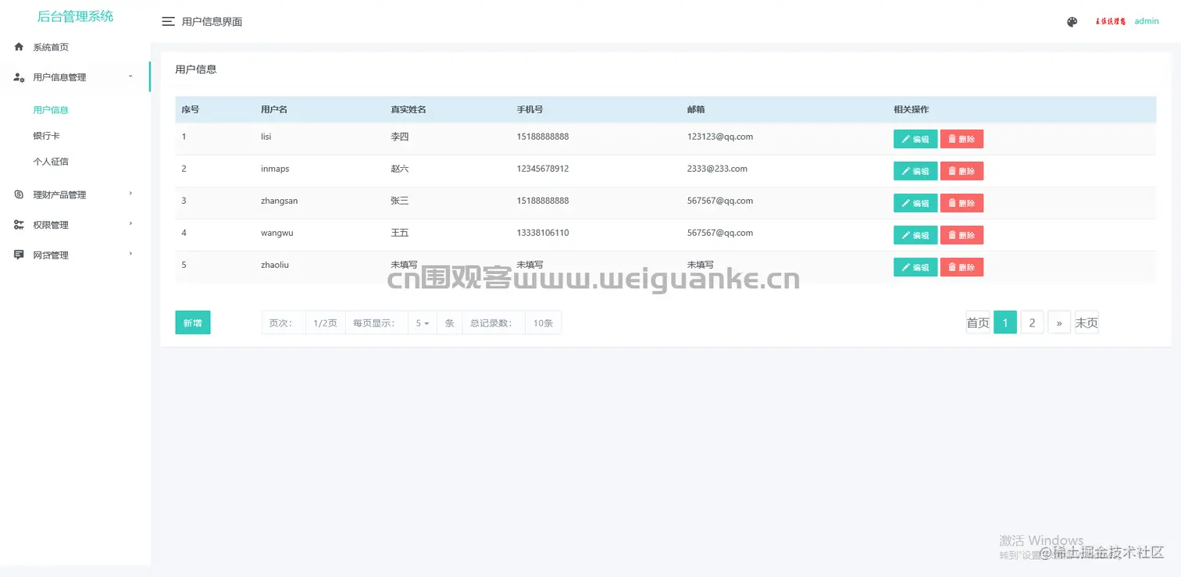The image size is (1181, 577).
Task: Collapse the 用户信息管理 menu chevron
Action: [x=130, y=76]
